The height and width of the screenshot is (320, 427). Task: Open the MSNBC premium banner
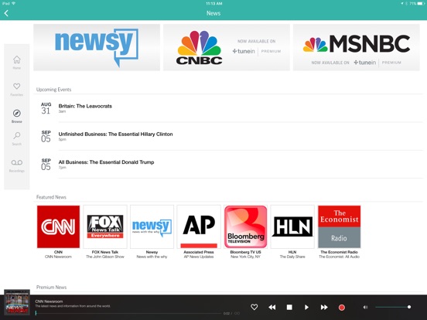(x=356, y=47)
